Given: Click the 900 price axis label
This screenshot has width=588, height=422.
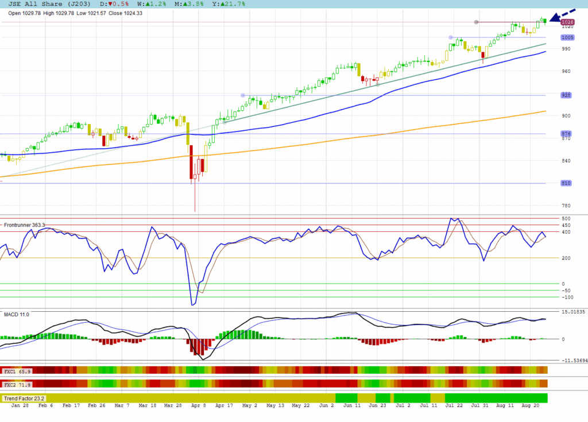Looking at the screenshot, I should (566, 116).
